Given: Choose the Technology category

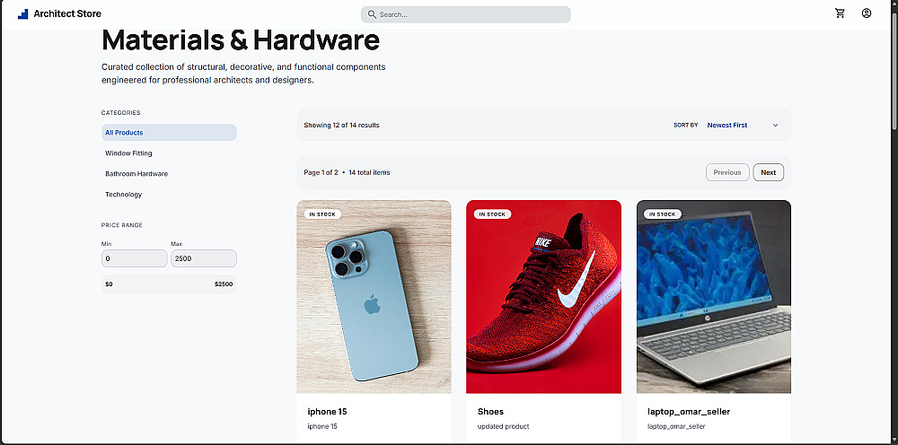Looking at the screenshot, I should click(x=169, y=195).
